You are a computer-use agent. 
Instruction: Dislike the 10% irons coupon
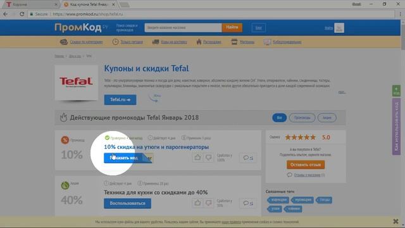208,158
